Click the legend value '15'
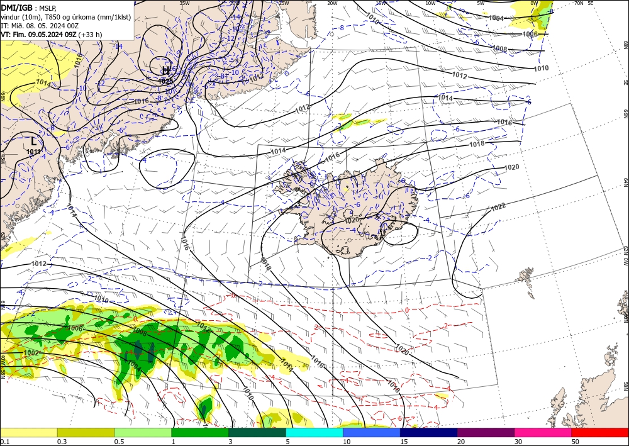This screenshot has width=629, height=446. pyautogui.click(x=404, y=442)
